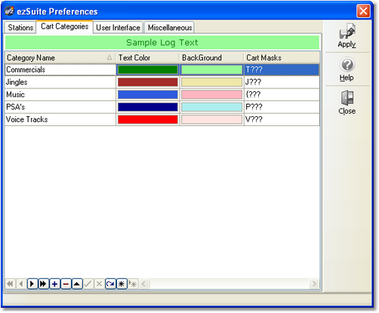
Task: Click the T??? cart mask cell
Action: point(282,69)
